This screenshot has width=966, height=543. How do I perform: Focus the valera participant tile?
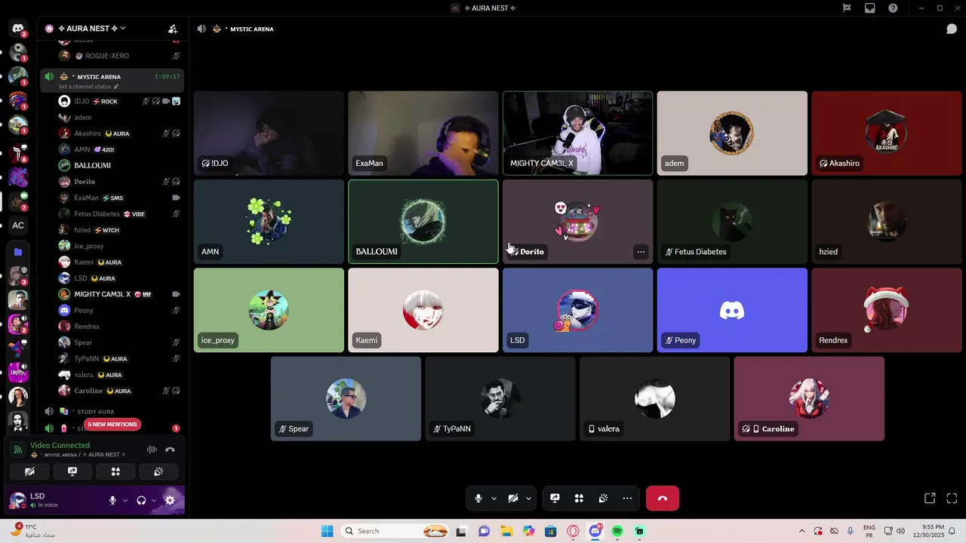[x=654, y=399]
